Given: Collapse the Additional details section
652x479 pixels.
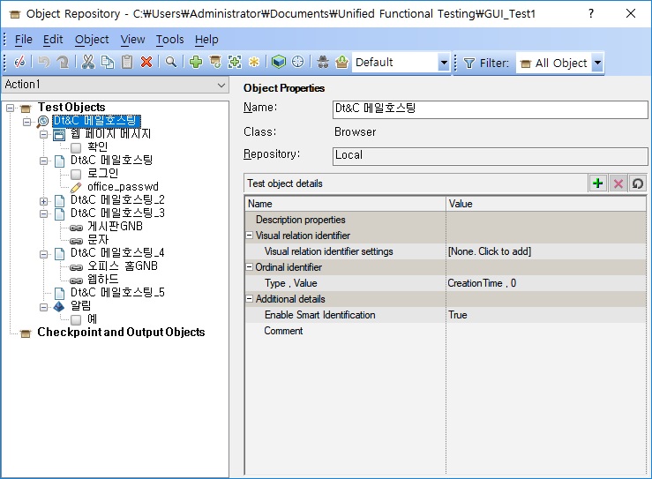Looking at the screenshot, I should (x=250, y=298).
